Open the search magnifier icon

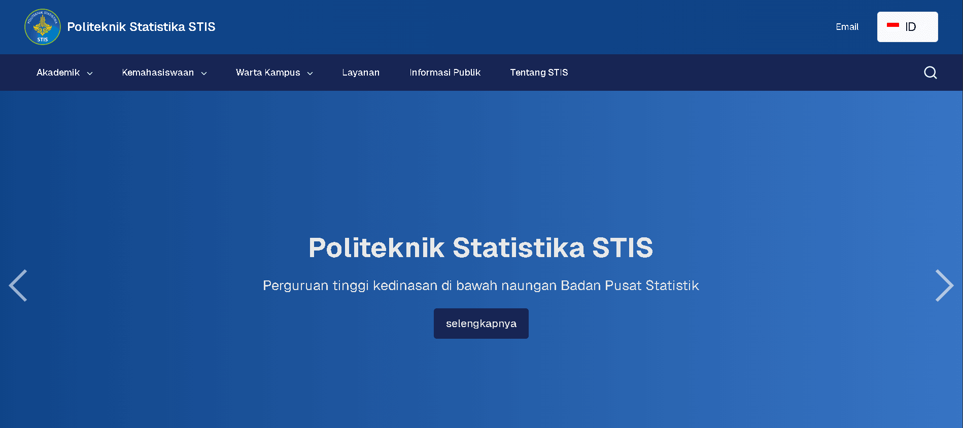coord(930,73)
